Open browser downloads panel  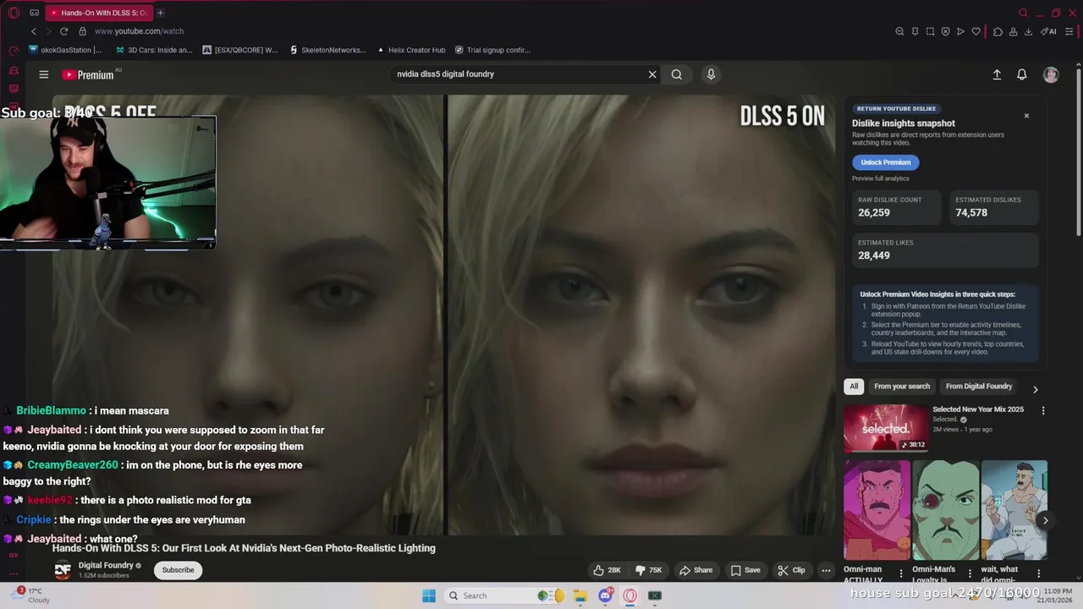click(1028, 31)
